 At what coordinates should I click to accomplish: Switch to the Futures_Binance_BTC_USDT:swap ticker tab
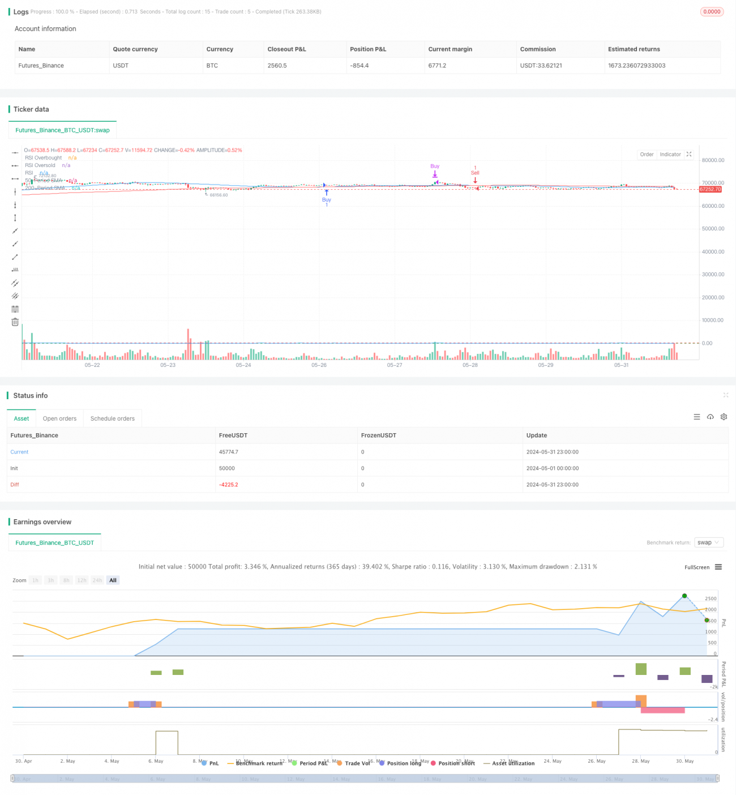coord(63,130)
